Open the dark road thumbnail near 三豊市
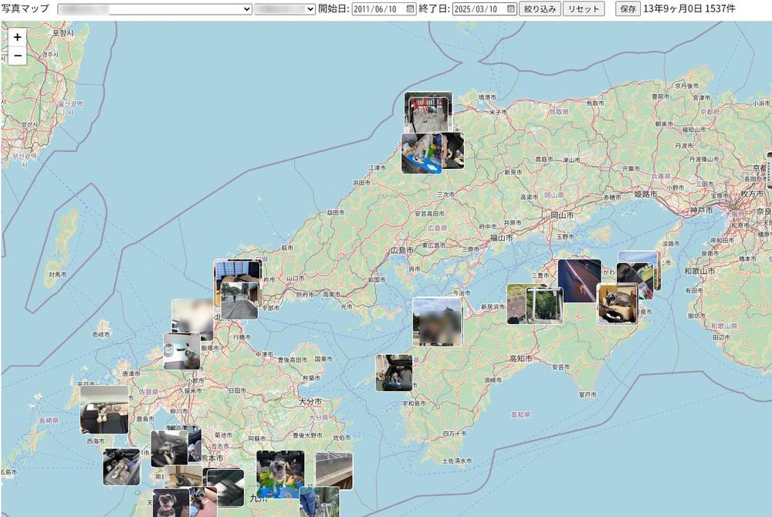The image size is (772, 517). coord(580,281)
